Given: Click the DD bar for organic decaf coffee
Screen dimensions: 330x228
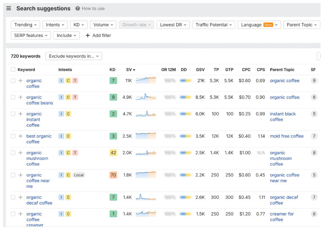Looking at the screenshot, I should click(x=186, y=197).
